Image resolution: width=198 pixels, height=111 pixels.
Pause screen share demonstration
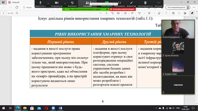(120, 4)
